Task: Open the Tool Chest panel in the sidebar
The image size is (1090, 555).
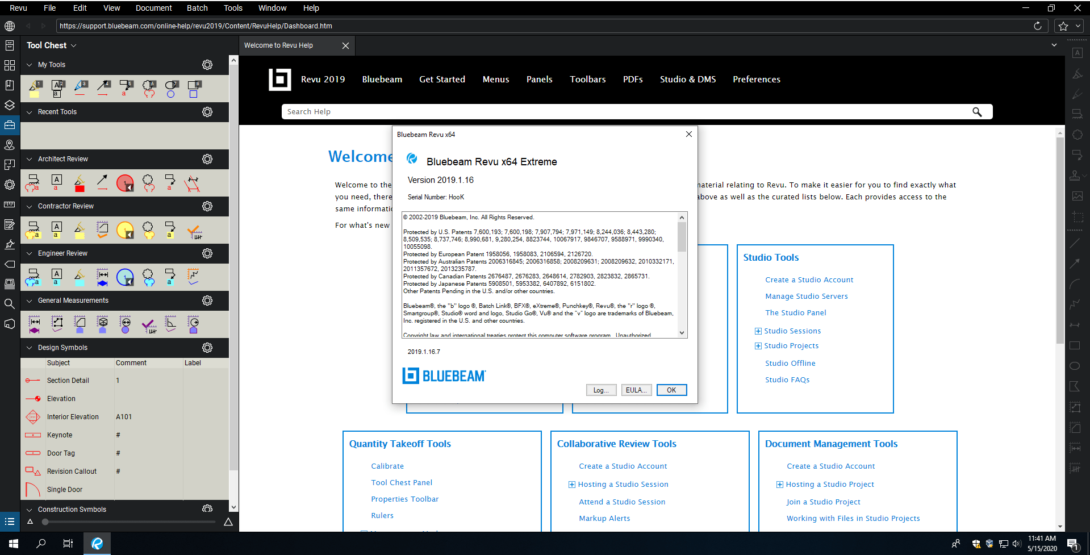Action: 10,125
